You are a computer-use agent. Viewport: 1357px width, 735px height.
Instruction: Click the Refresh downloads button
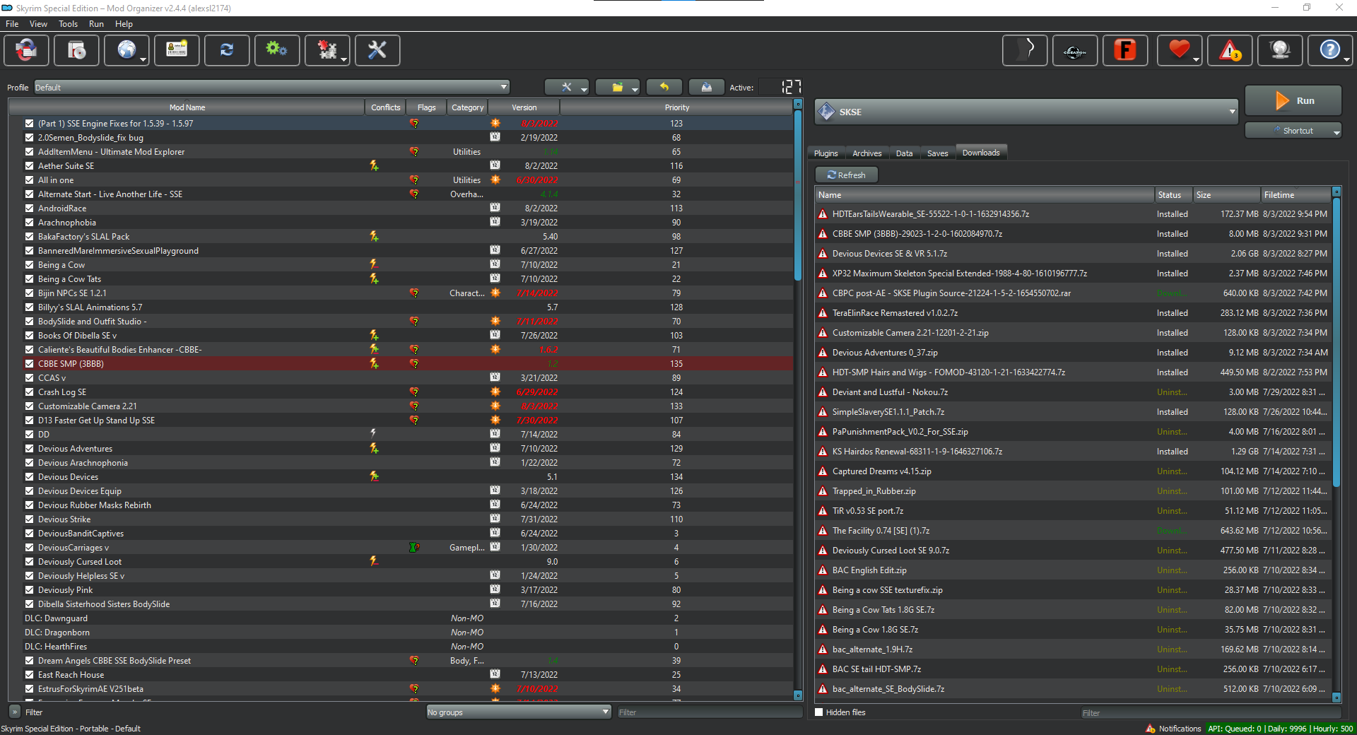pos(846,175)
